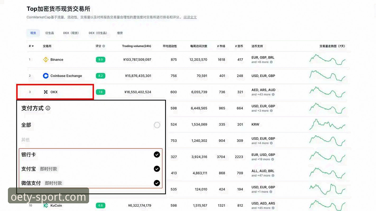Click the 即时付款 tag beside 支付宝
The width and height of the screenshot is (376, 211).
point(49,169)
